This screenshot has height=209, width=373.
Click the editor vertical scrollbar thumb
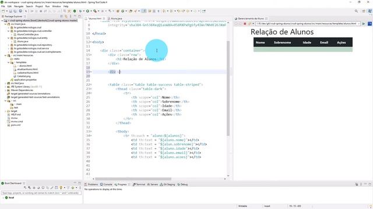[228, 88]
